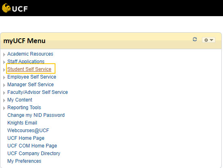Click the UCF Pegasus logo
Image resolution: width=223 pixels, height=168 pixels.
15,8
